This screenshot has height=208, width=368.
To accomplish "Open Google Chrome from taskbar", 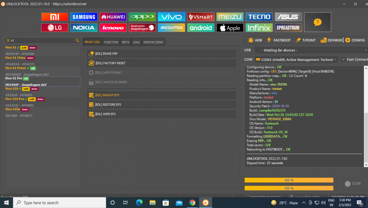I will [192, 203].
